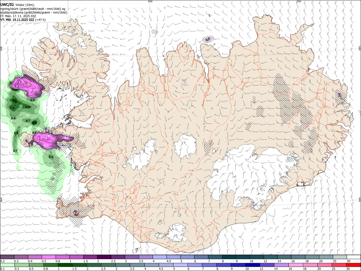Viewport: 361px width, 271px height.
Task: Click the "30" label on the snow scale
Action: click(x=349, y=261)
